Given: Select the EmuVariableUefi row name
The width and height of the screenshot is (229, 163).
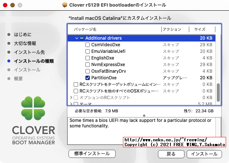Looking at the screenshot, I should 108,51.
